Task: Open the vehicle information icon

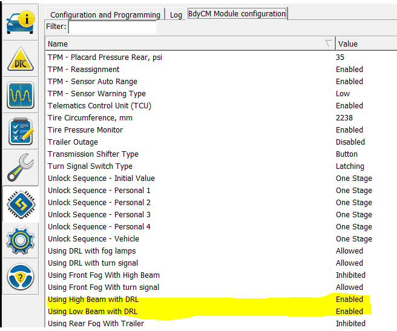Action: click(x=21, y=22)
